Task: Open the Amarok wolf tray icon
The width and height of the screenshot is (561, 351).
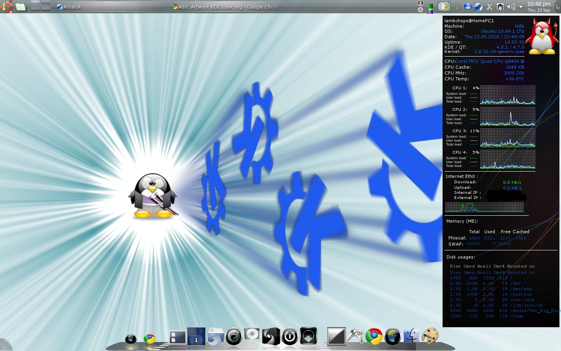Action: 478,7
